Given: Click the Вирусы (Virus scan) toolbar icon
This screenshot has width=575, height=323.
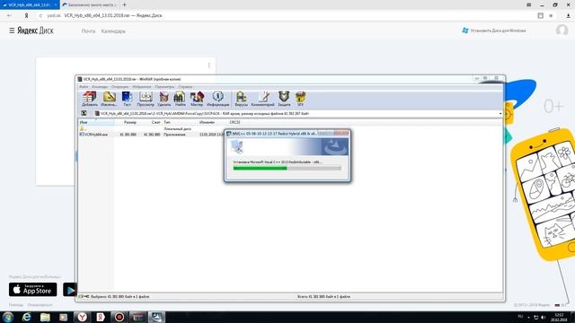Looking at the screenshot, I should tap(241, 99).
